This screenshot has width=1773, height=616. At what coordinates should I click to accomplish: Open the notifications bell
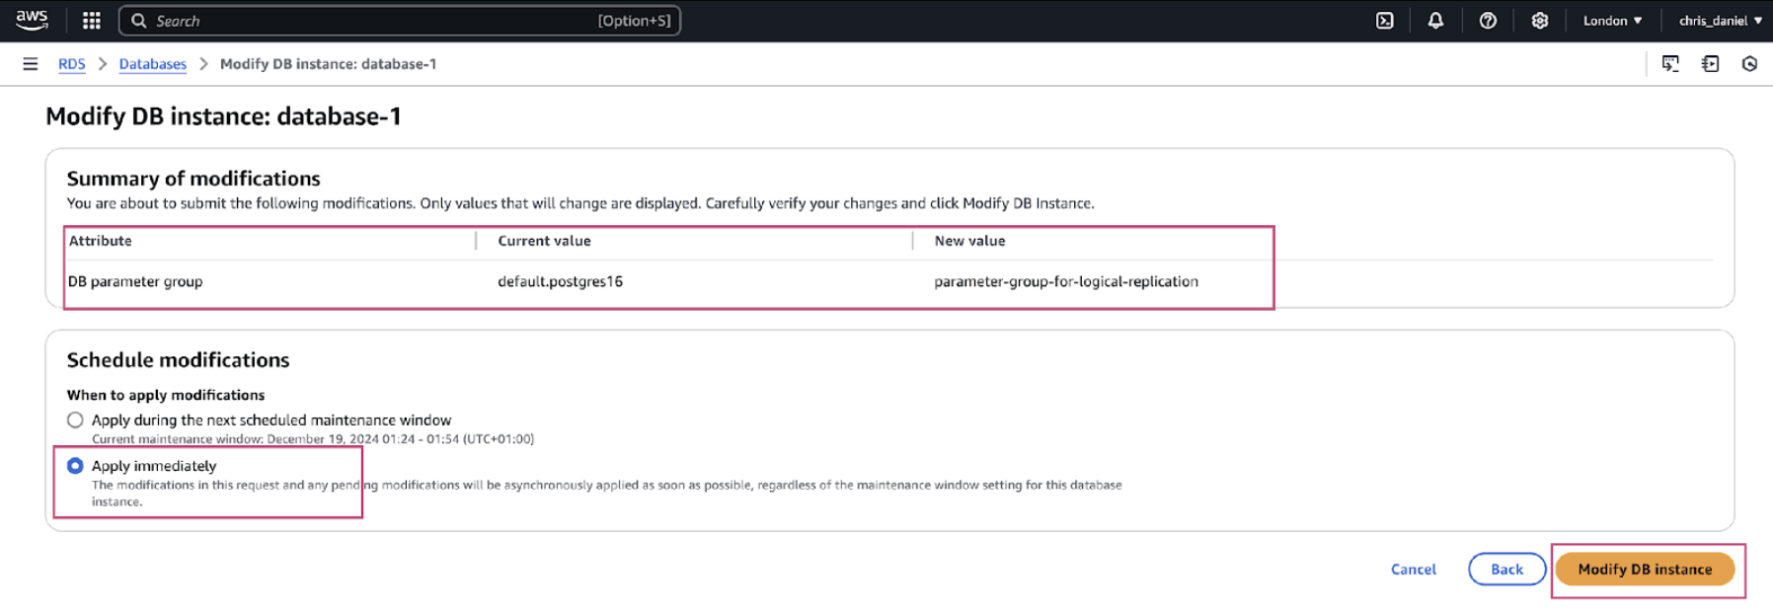tap(1435, 21)
